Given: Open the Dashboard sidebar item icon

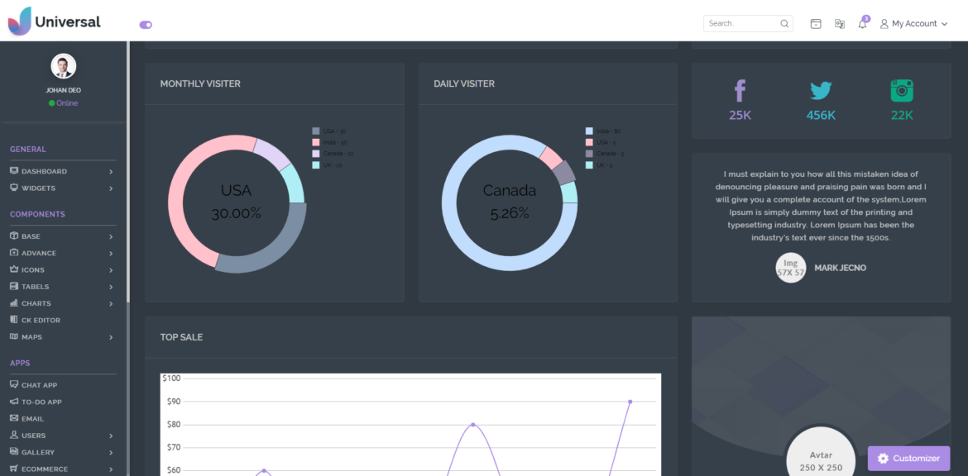Looking at the screenshot, I should [x=12, y=171].
